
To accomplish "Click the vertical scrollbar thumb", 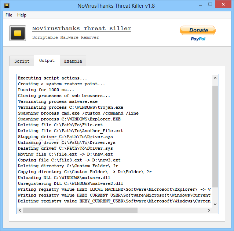I will pos(215,137).
